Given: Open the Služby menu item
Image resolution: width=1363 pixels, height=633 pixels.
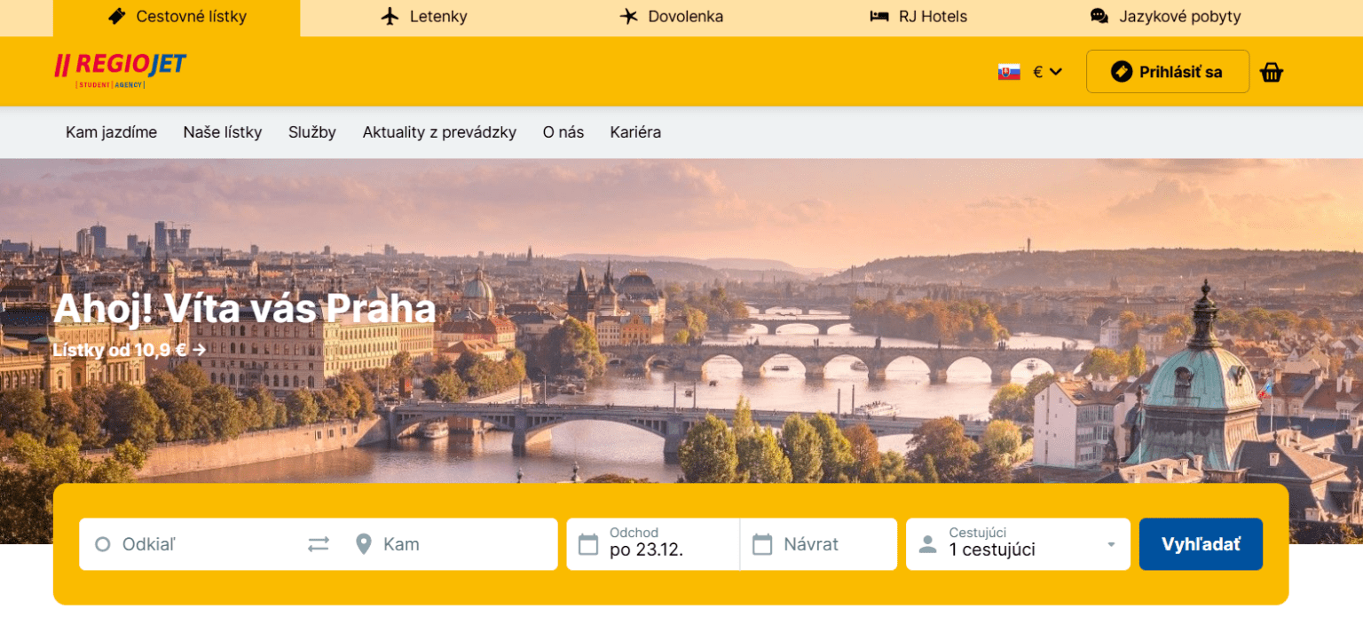Looking at the screenshot, I should point(311,132).
